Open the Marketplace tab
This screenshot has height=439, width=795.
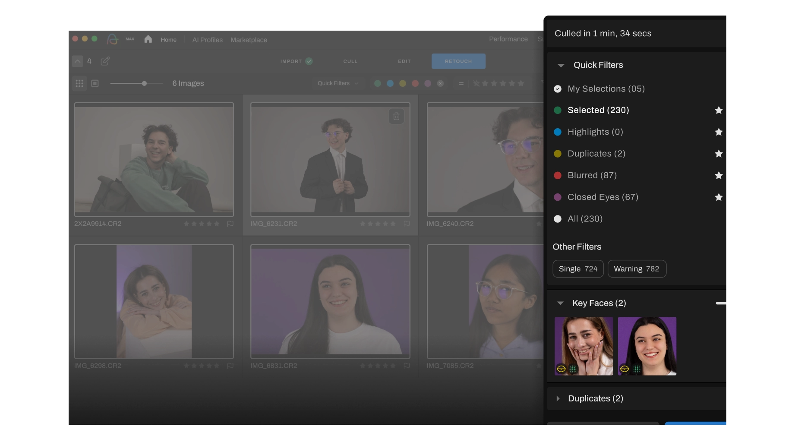coord(249,40)
